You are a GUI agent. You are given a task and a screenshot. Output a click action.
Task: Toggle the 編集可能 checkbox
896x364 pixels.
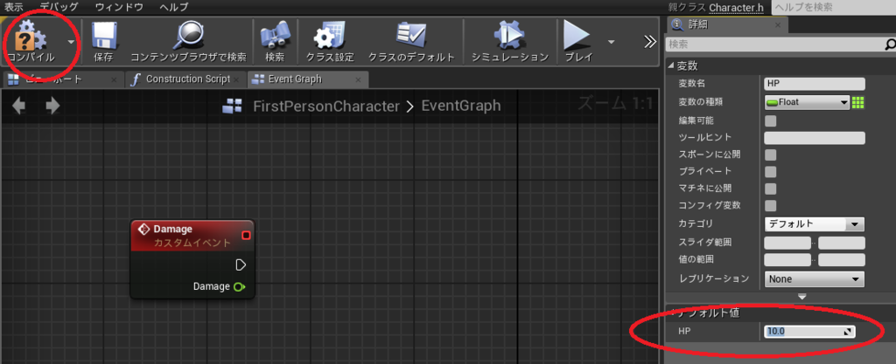(x=770, y=120)
